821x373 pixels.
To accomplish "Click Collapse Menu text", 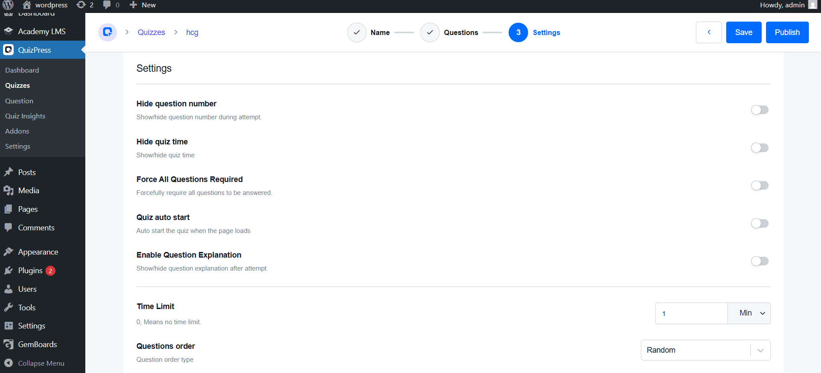I will pyautogui.click(x=41, y=363).
